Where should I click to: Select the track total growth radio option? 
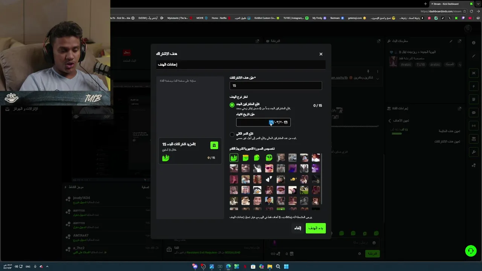[232, 134]
